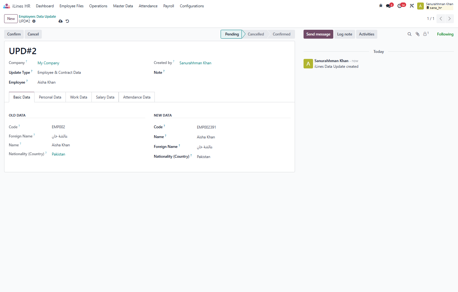458x292 pixels.
Task: Click the Log note button
Action: click(x=345, y=34)
